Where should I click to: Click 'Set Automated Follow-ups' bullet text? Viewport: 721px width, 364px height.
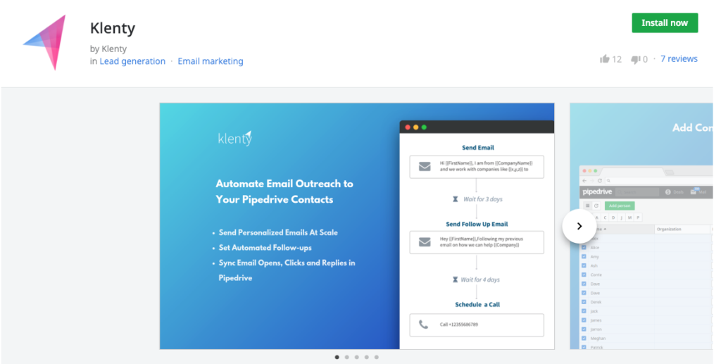tap(265, 248)
